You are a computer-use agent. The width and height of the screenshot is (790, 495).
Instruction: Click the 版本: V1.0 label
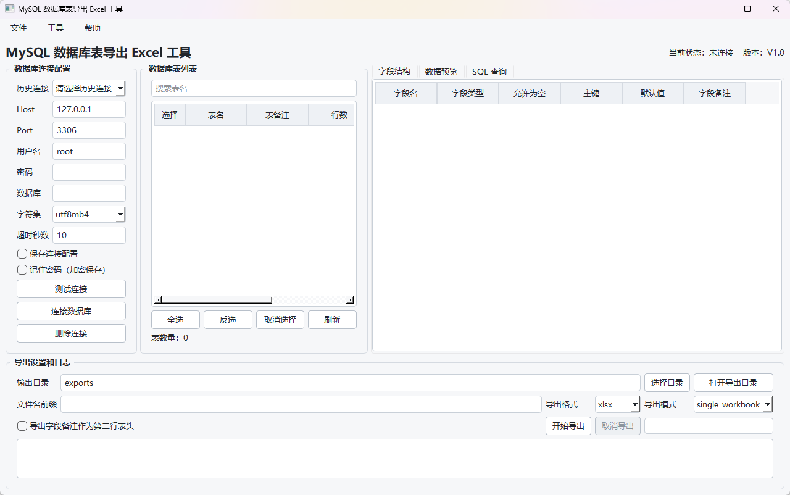point(763,53)
